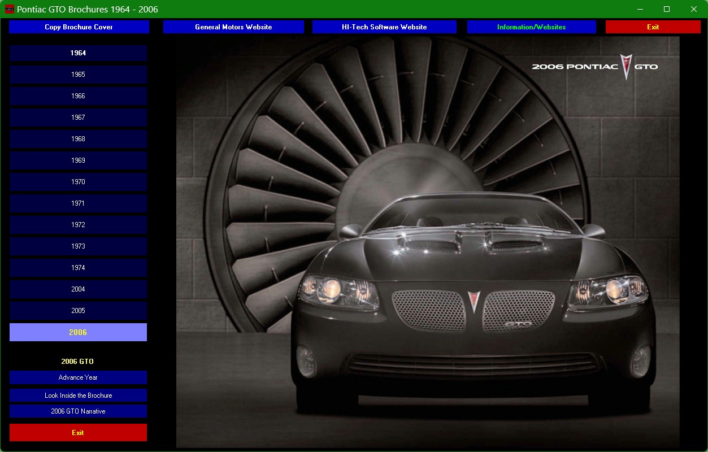The image size is (708, 452).
Task: Open Information/Websites section
Action: click(x=531, y=27)
